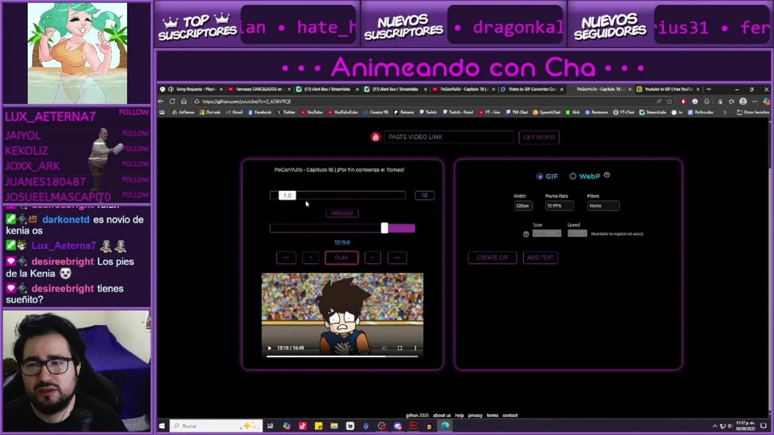Viewport: 774px width, 435px height.
Task: Click the GIF duration slider handle 1.0
Action: [287, 195]
